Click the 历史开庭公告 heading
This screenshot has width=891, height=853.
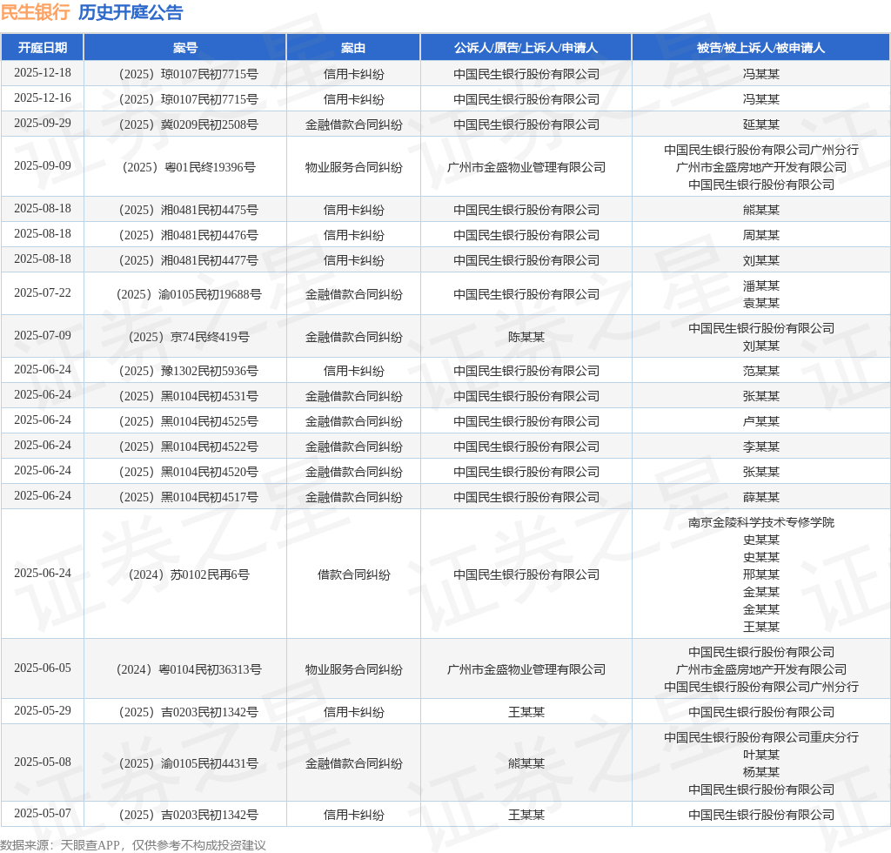(131, 12)
